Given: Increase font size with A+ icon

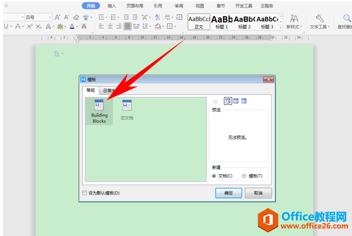Looking at the screenshot, I should point(57,17).
